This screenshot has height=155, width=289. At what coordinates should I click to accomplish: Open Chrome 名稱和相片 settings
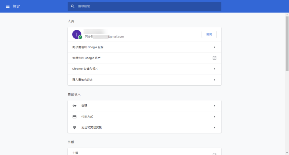[144, 69]
